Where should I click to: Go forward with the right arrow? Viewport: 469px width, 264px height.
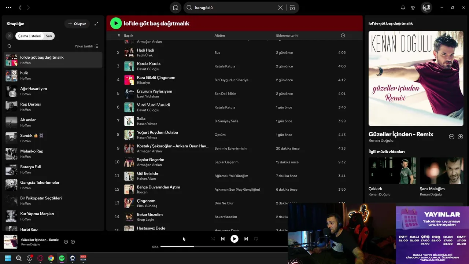coord(28,7)
